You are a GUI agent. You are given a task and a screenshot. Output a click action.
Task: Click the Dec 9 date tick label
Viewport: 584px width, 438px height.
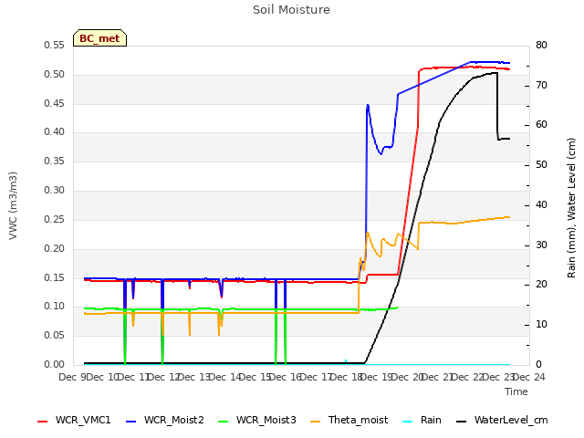tap(74, 377)
